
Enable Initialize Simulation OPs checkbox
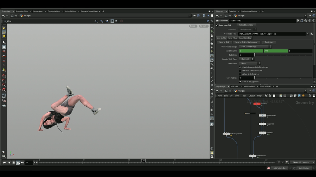tap(241, 71)
